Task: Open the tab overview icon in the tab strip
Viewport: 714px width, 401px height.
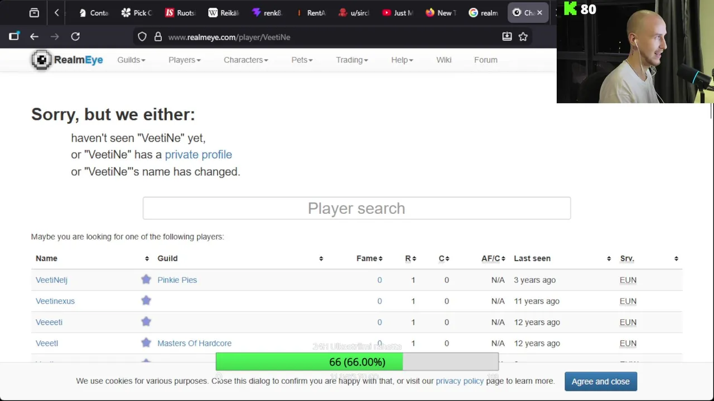Action: (x=34, y=12)
